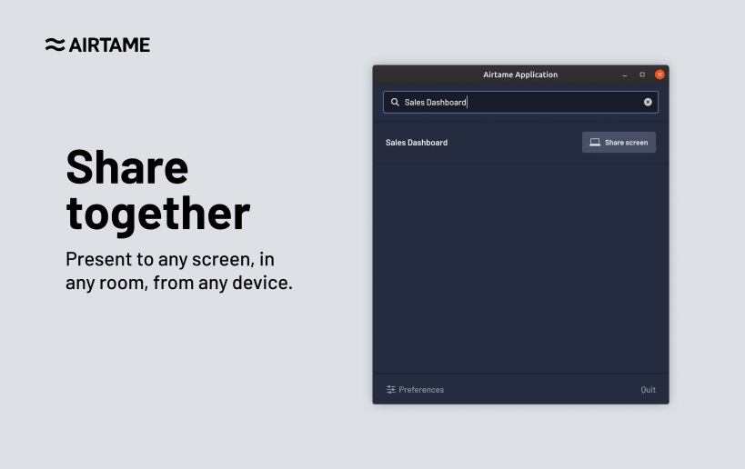
Task: Click the Share screen button
Action: [x=619, y=143]
